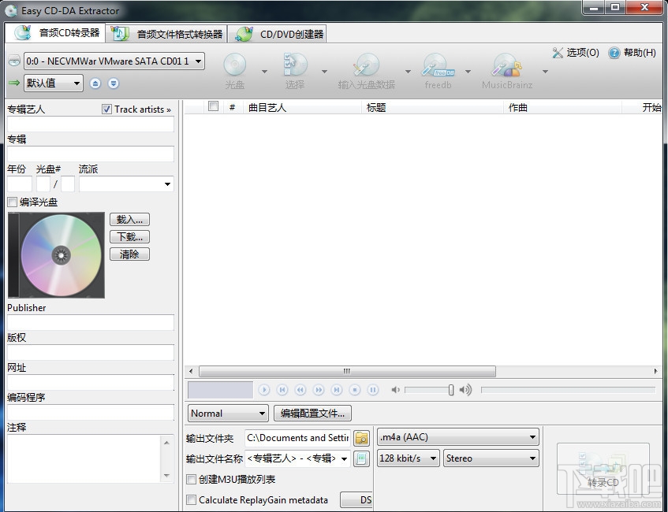Open the default profile dropdown (默认值)
Image resolution: width=668 pixels, height=512 pixels.
[54, 83]
